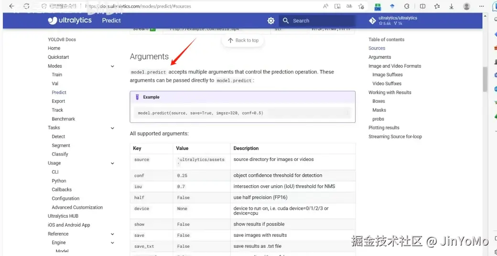
Task: Open the favorites list icon
Action: (x=437, y=6)
